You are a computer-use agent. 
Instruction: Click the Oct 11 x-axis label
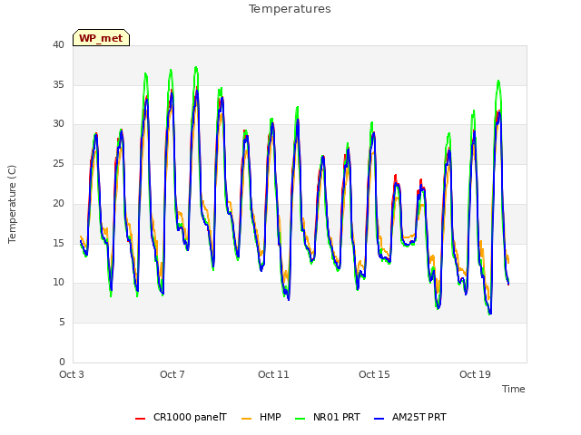[x=273, y=374]
